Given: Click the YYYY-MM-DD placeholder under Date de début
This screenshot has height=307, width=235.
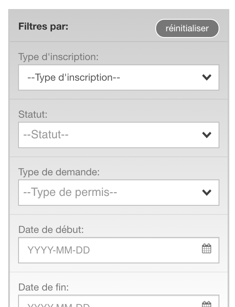Looking at the screenshot, I should tap(58, 250).
